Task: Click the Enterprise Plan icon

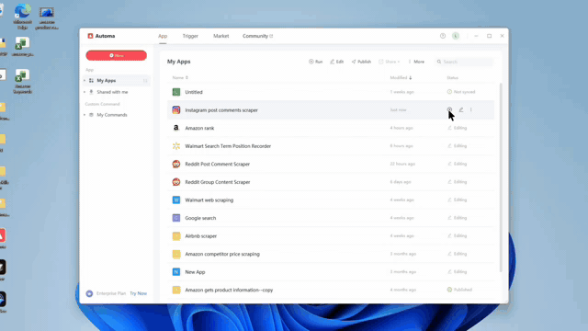Action: (x=89, y=293)
